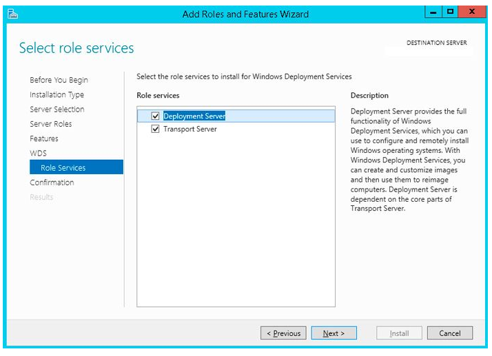Close the wizard with the red X
The image size is (492, 356).
pos(471,12)
